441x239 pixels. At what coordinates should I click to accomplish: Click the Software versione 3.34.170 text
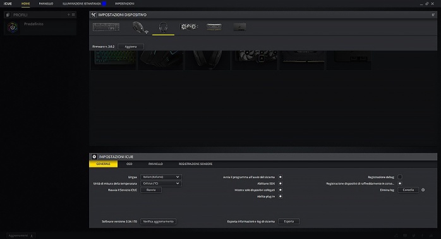tap(119, 221)
